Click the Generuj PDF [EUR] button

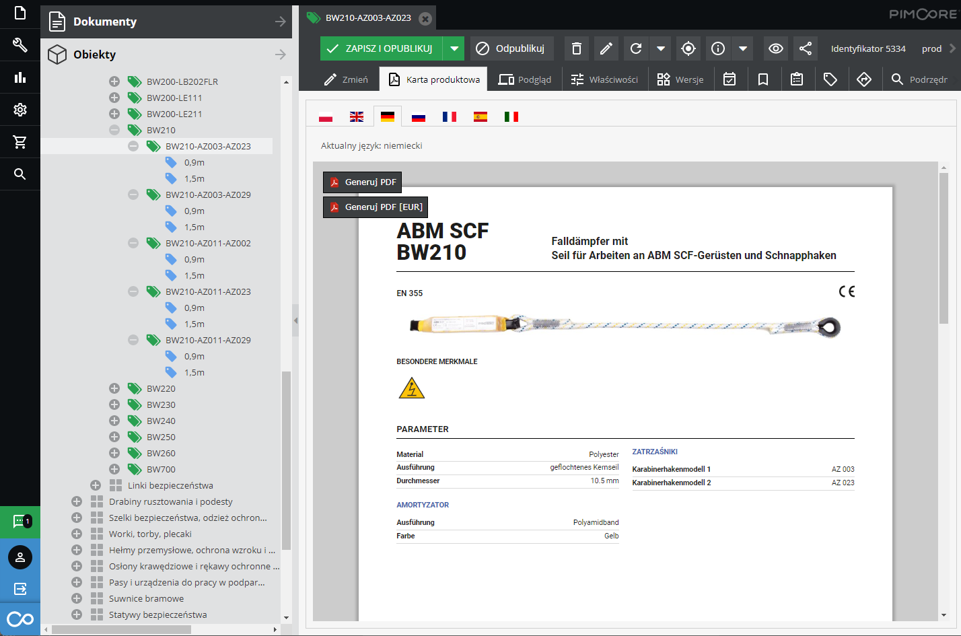(376, 207)
